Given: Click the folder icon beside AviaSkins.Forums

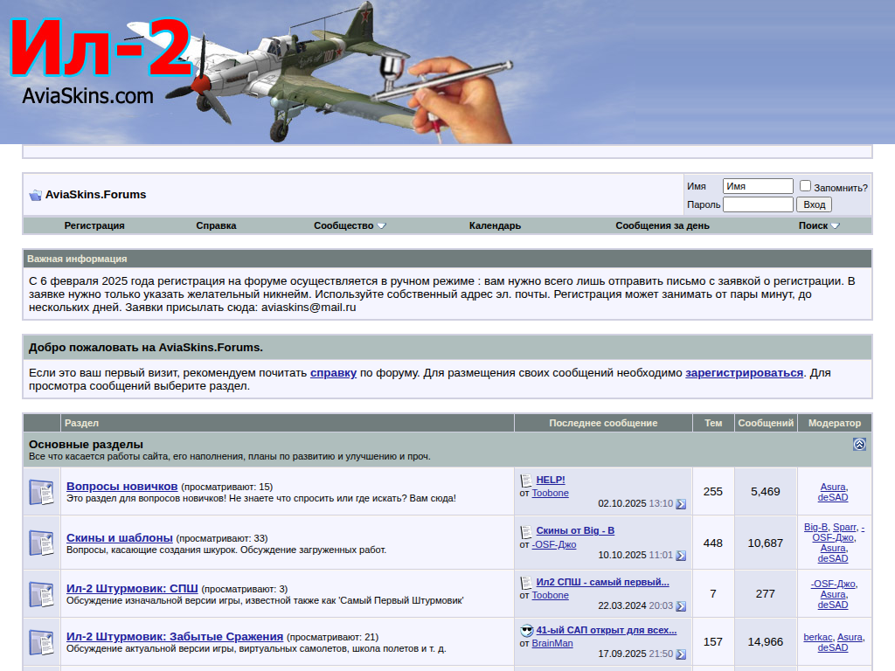Looking at the screenshot, I should [35, 195].
